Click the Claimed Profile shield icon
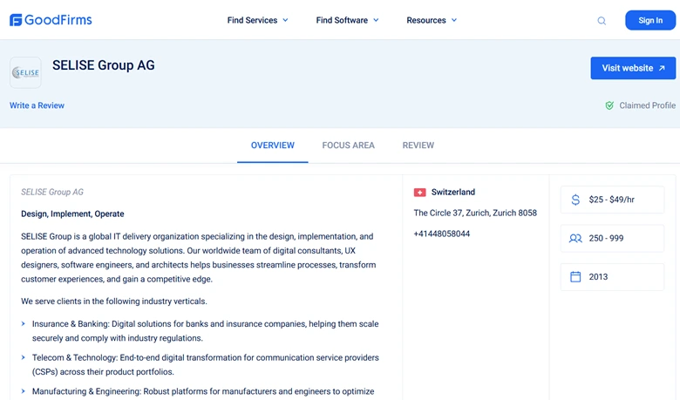Screen dimensions: 680x400 610,105
